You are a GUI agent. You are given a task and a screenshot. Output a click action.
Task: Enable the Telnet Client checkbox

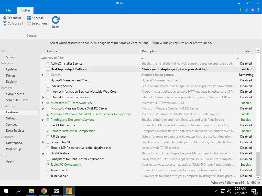[x=48, y=170]
